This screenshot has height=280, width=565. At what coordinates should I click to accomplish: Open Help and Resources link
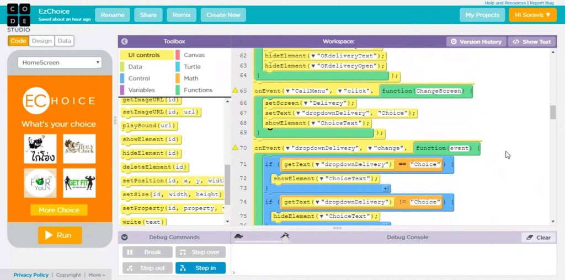[x=505, y=3]
